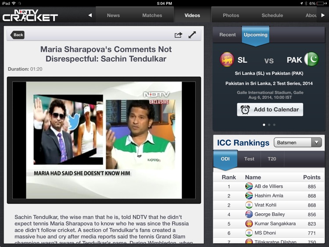Open the Schedule tab
This screenshot has width=329, height=247.
click(272, 15)
